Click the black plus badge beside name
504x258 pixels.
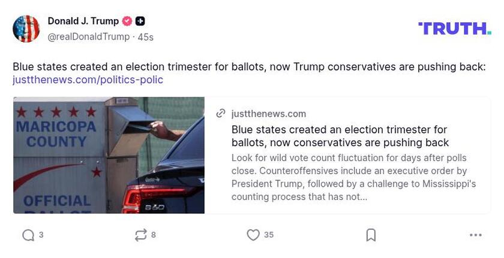click(140, 21)
